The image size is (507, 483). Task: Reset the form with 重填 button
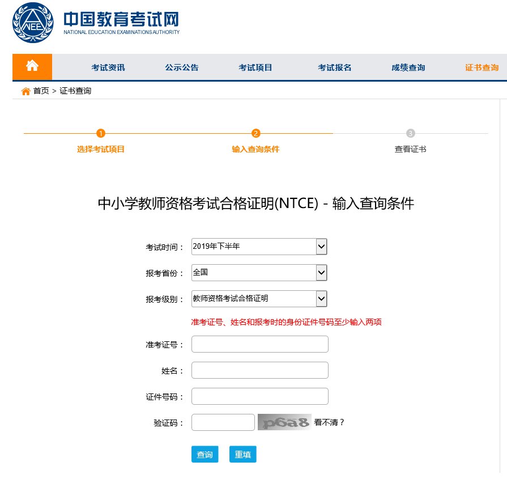243,454
